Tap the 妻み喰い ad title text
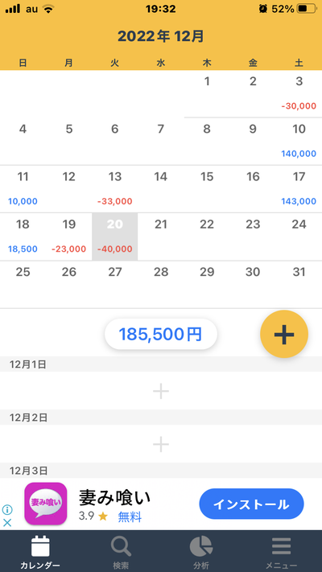Viewport: 322px width, 572px height. tap(114, 497)
